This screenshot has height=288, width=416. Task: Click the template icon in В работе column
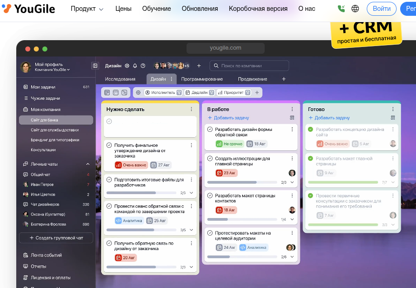pos(292,118)
